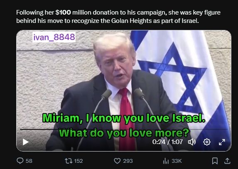Click the like count 293
Viewport: 238px width, 169px height.
pyautogui.click(x=128, y=161)
